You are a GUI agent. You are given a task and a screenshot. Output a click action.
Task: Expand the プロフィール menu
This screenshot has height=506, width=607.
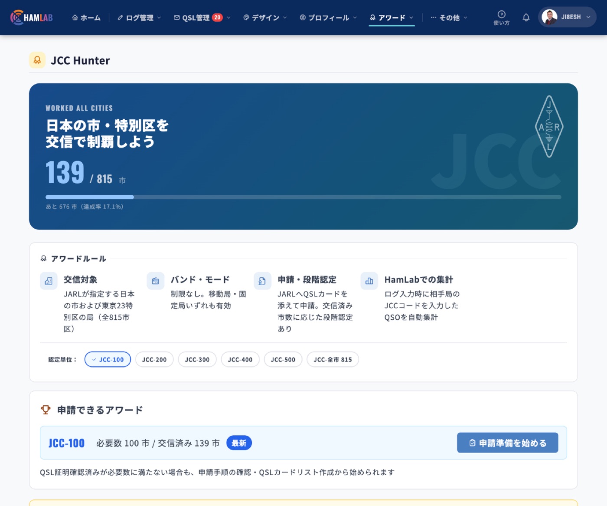tap(328, 17)
